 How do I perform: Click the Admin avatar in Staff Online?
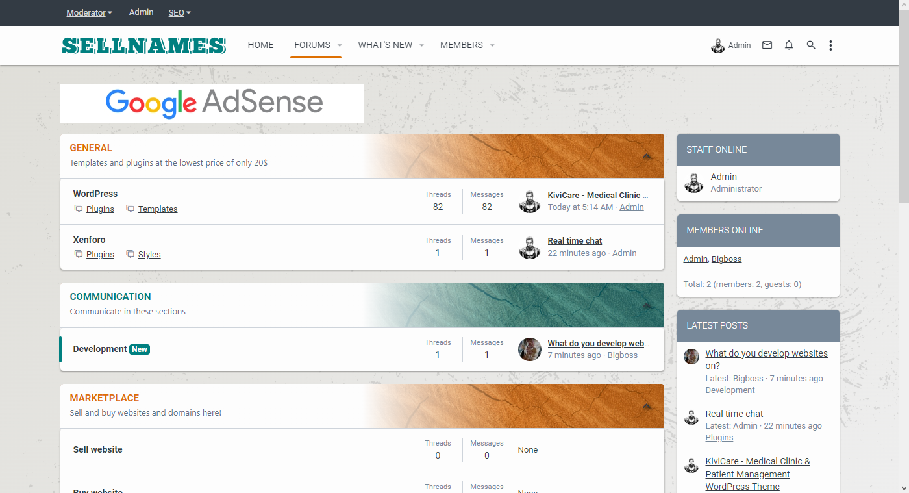click(694, 183)
